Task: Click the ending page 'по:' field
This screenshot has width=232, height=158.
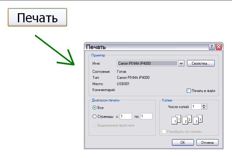Action: 146,116
